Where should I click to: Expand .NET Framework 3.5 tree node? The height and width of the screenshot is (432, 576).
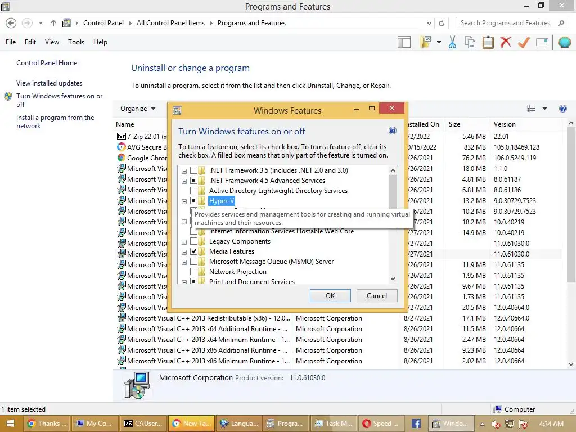click(184, 171)
